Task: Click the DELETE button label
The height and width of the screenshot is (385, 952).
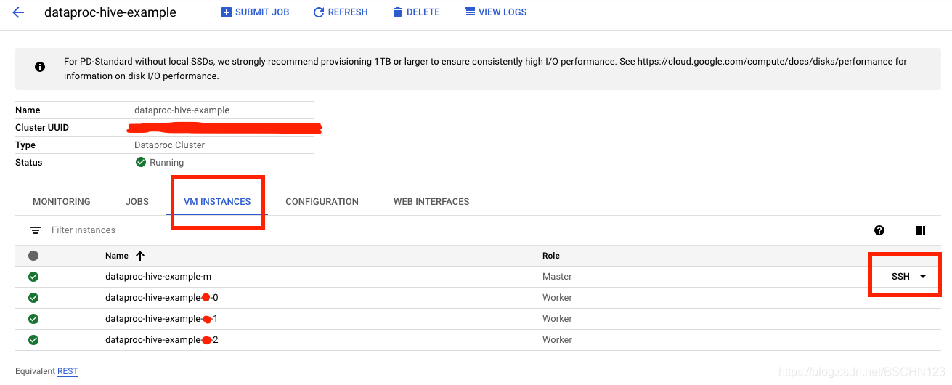Action: (423, 12)
